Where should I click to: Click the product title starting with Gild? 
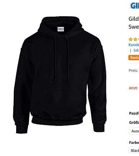tap(134, 19)
